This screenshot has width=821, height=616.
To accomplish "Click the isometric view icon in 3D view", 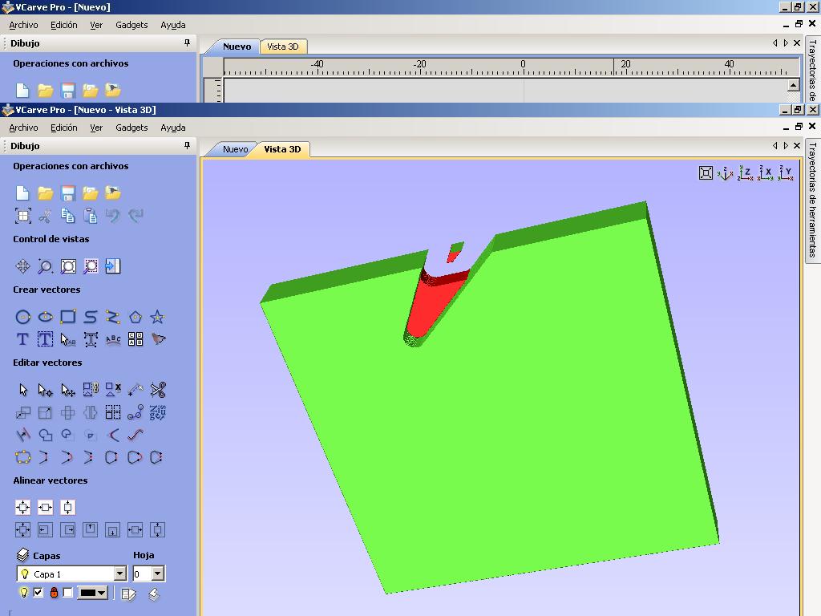I will 726,172.
